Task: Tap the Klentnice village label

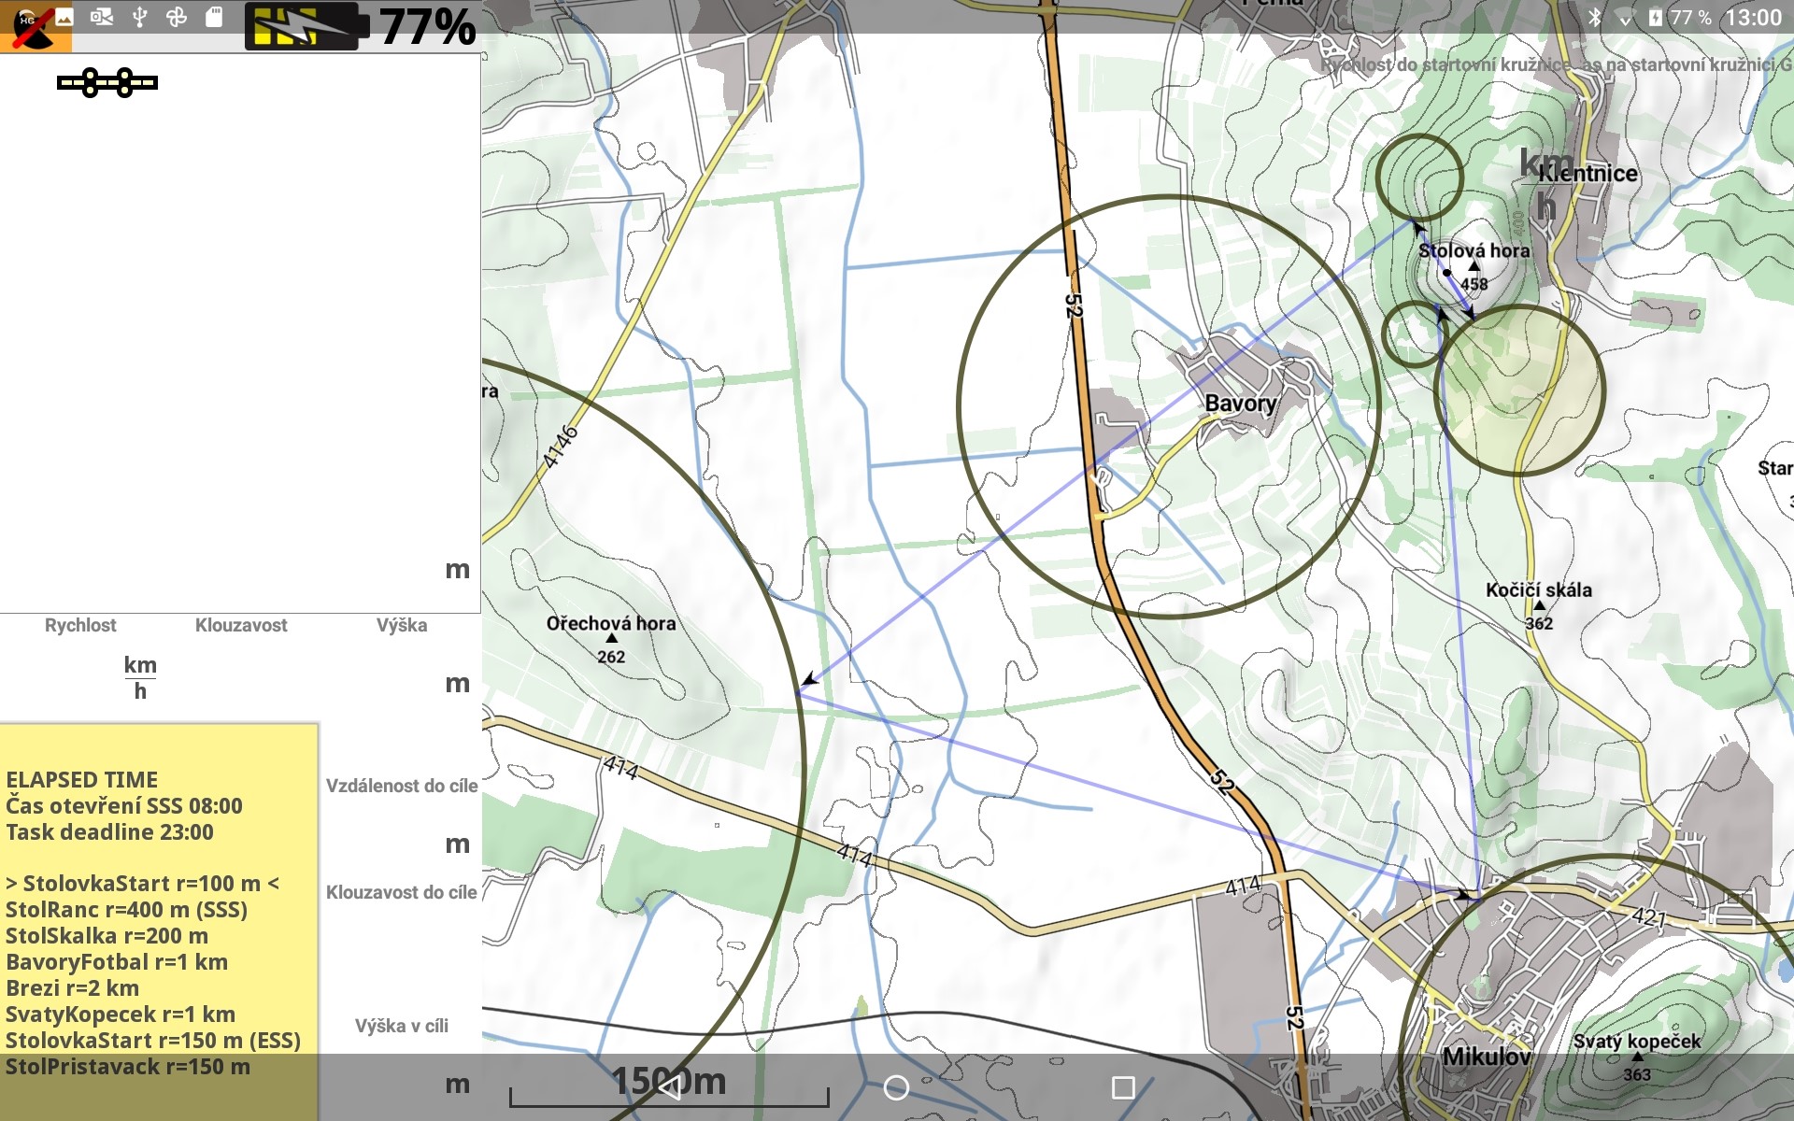Action: click(1588, 174)
